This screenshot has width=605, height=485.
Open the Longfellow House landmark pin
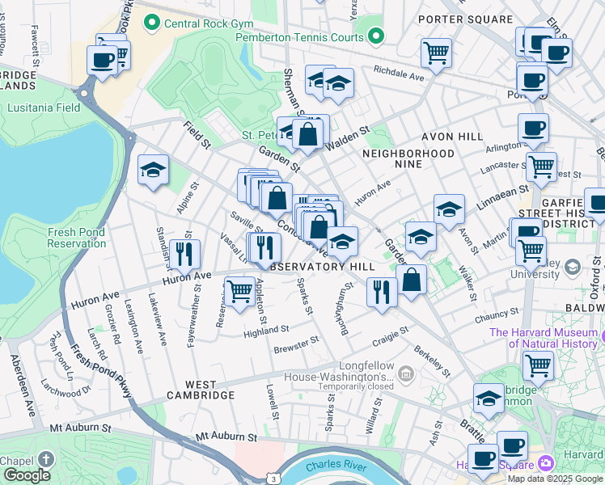click(x=406, y=373)
